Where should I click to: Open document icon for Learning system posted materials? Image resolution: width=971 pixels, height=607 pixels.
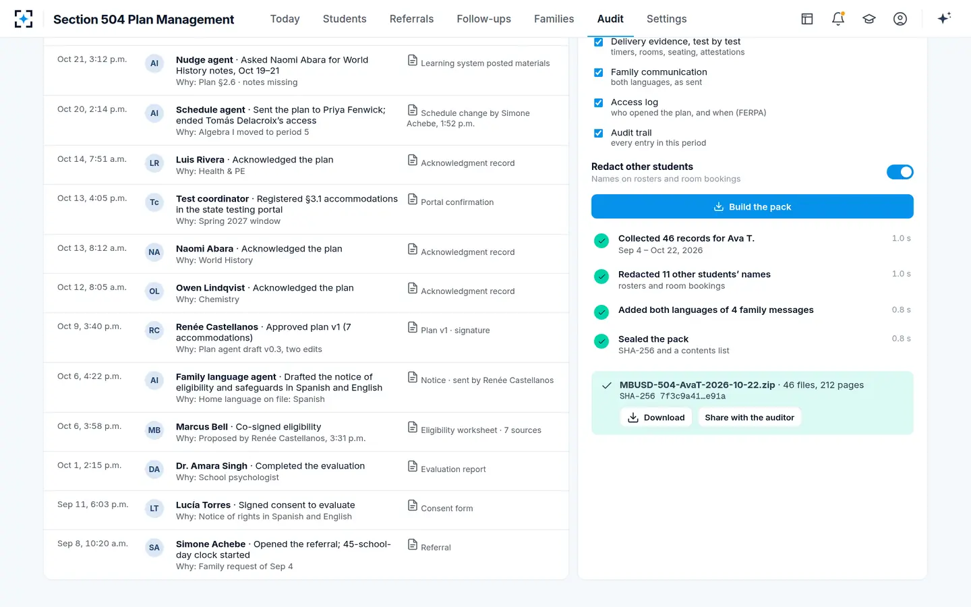(x=413, y=61)
